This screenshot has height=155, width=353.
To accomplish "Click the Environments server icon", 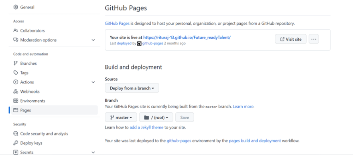I will (16, 101).
